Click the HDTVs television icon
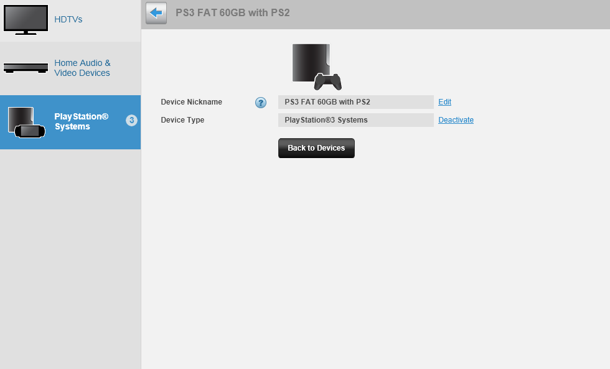The height and width of the screenshot is (369, 610). pos(26,20)
